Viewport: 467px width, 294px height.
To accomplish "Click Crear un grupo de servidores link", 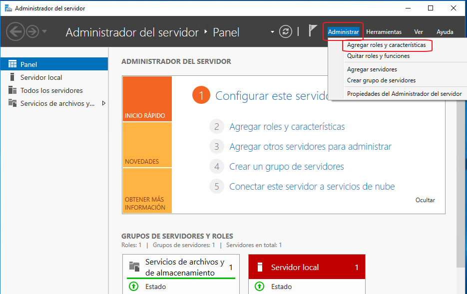I will pos(287,167).
